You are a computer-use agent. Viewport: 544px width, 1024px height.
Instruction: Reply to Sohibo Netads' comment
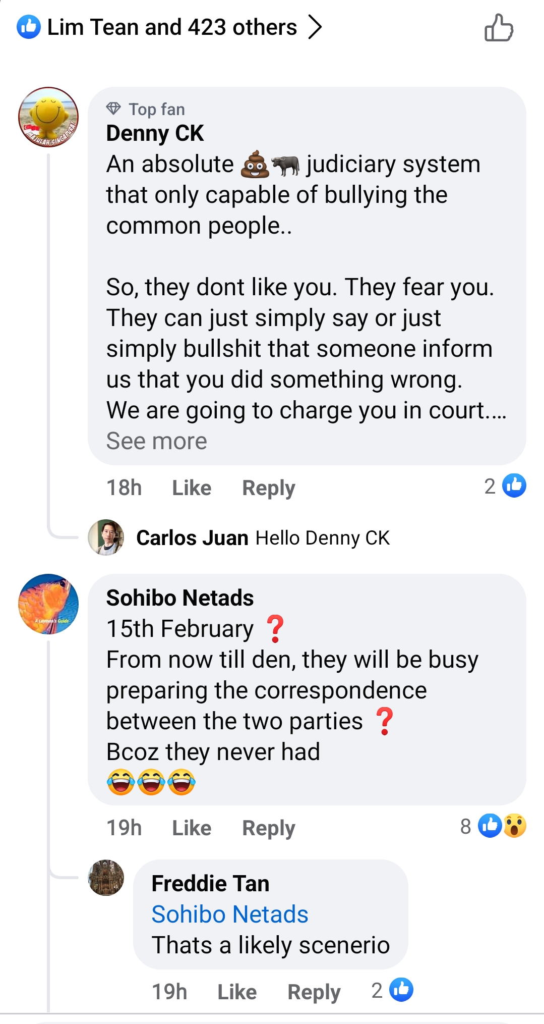tap(268, 828)
